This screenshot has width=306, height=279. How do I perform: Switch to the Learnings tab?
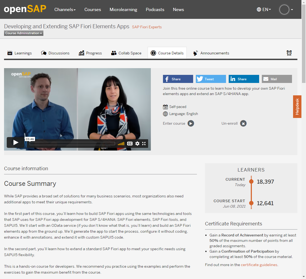coord(19,53)
